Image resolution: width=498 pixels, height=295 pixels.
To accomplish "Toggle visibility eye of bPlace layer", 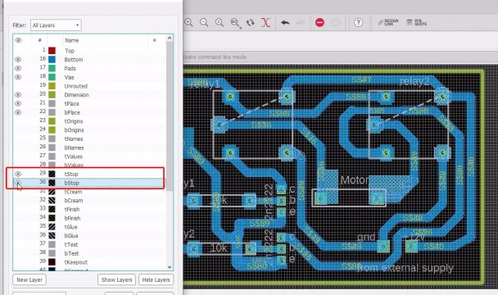I will point(18,112).
